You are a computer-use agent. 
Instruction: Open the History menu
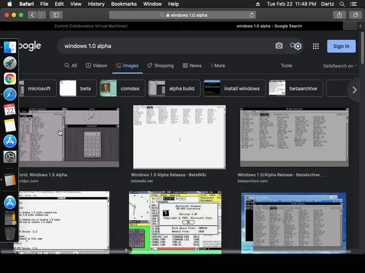[96, 4]
